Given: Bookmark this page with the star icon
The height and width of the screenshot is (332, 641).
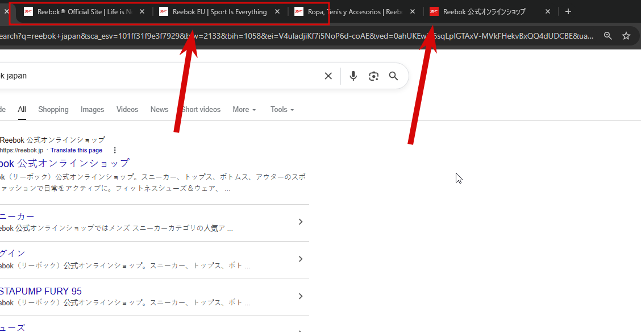Looking at the screenshot, I should (626, 36).
